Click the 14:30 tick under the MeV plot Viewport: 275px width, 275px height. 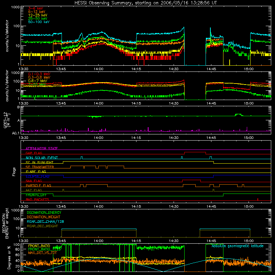tap(174, 103)
